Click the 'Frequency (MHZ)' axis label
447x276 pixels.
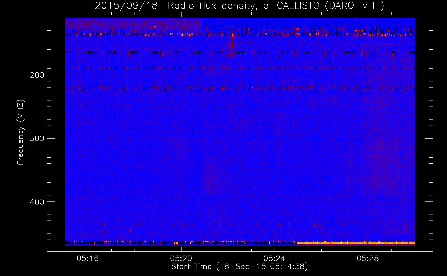(x=21, y=132)
